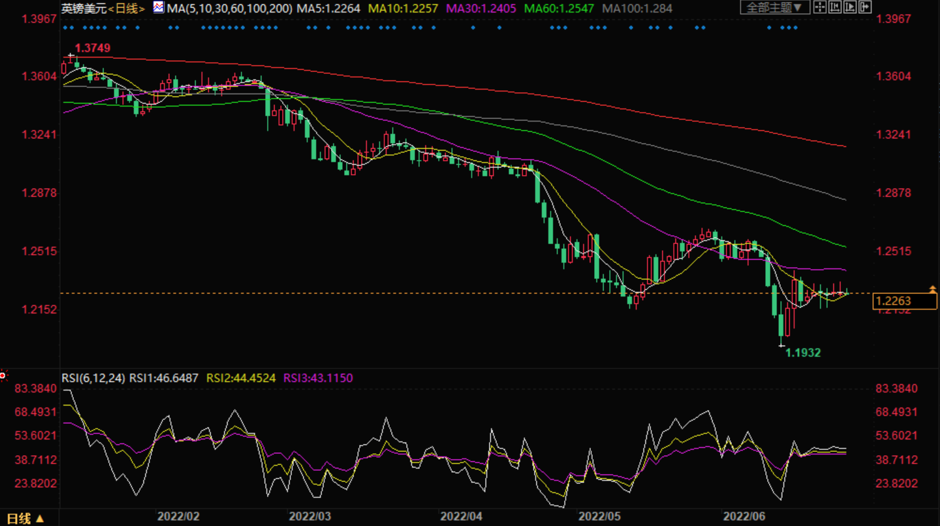Select the 英镑美元 symbol name
Screen dimensions: 940x526
pos(84,8)
